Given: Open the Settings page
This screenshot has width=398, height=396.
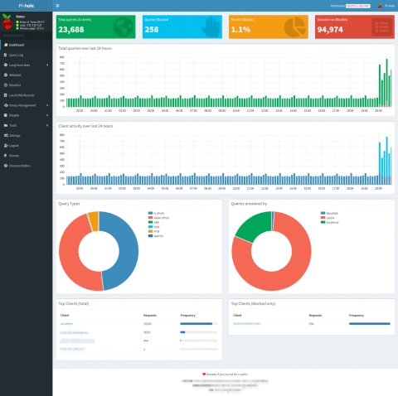Looking at the screenshot, I should [15, 136].
